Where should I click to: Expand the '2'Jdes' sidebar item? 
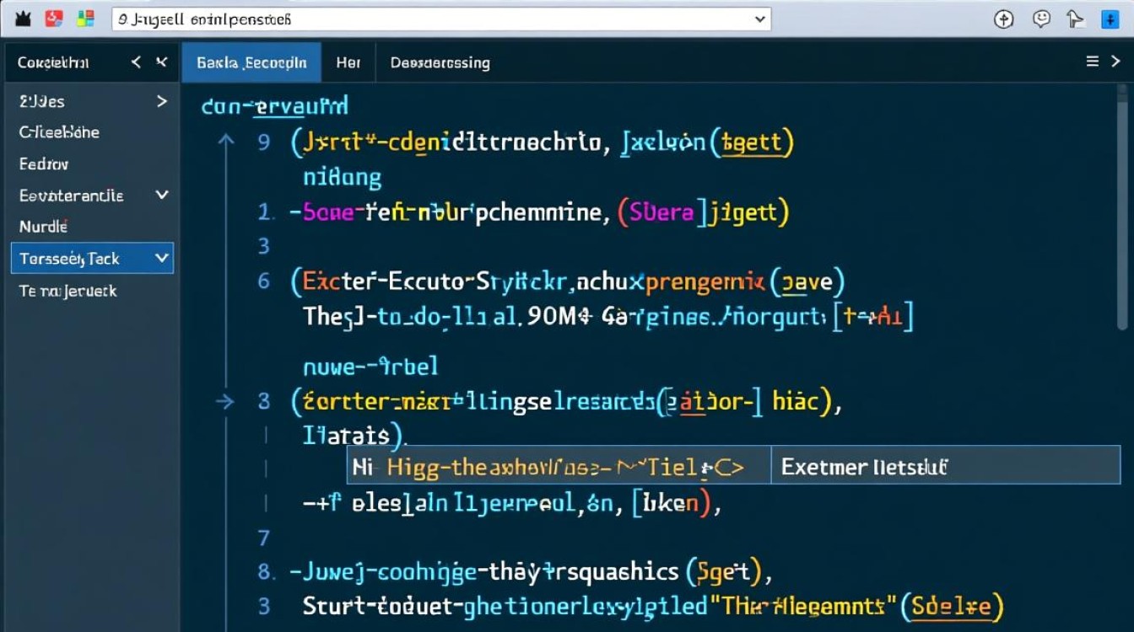point(161,101)
